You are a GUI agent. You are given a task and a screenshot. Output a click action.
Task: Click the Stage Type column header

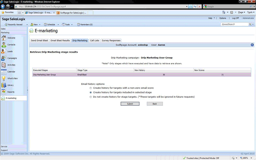(x=105, y=70)
